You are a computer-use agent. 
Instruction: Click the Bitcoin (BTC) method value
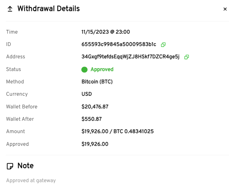coord(97,82)
